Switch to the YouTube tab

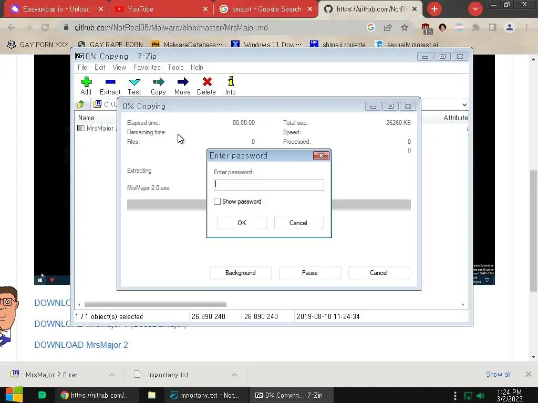pos(161,9)
